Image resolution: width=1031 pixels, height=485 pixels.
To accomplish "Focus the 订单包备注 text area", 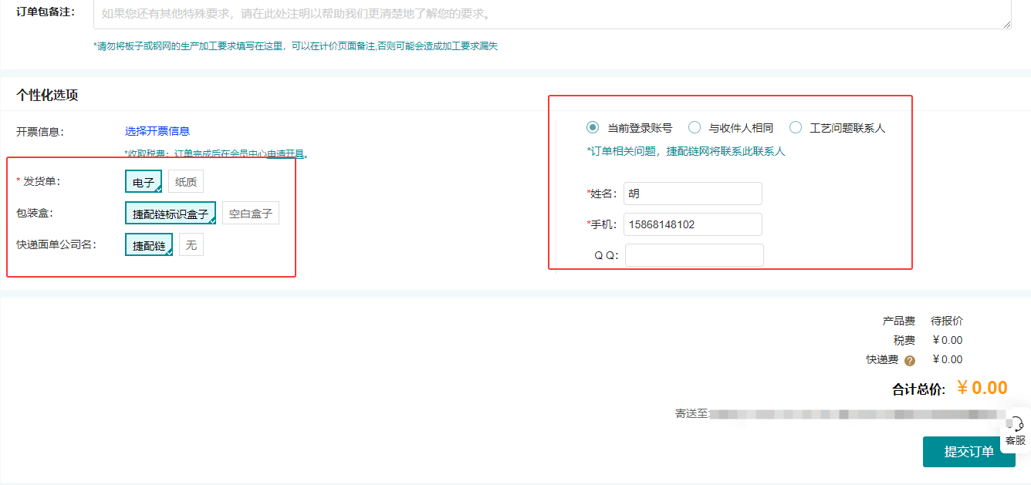I will [551, 14].
